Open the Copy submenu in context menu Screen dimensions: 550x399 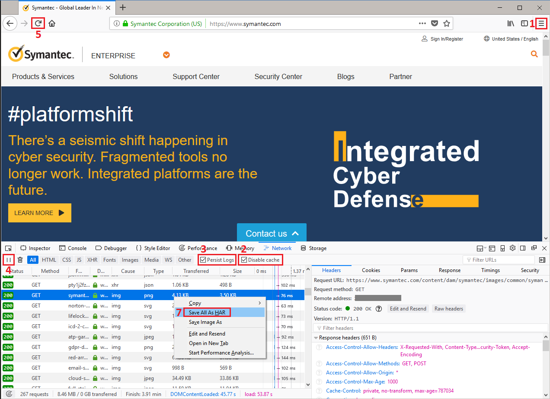[x=220, y=303]
